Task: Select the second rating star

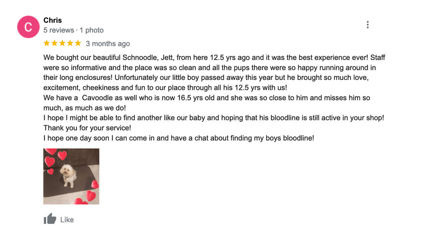Action: pos(55,43)
